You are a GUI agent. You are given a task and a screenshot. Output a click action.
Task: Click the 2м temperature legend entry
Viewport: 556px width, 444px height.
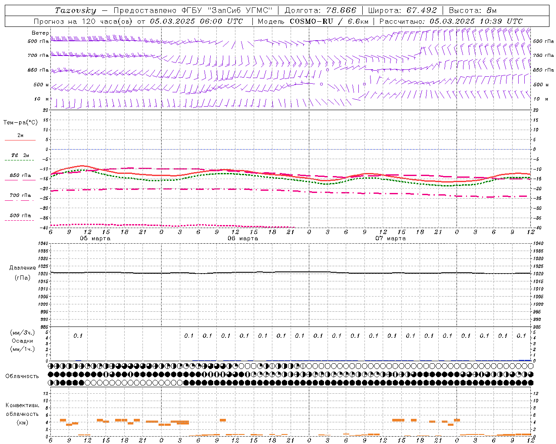[x=20, y=136]
